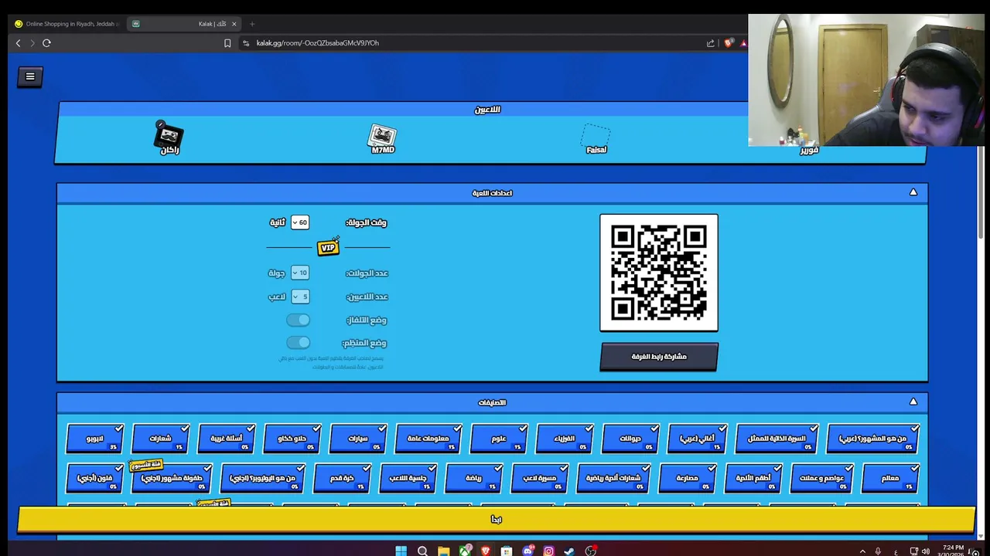The image size is (990, 556).
Task: Uncheck أطقم الأندية category
Action: (x=753, y=478)
